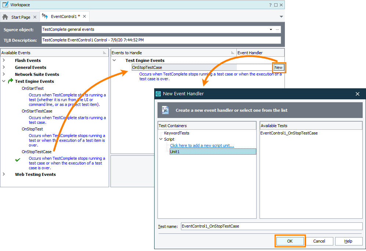Open the Source object dropdown
The width and height of the screenshot is (366, 251).
pyautogui.click(x=271, y=29)
